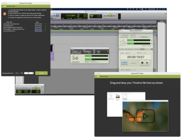Image resolution: width=181 pixels, height=137 pixels.
Task: Open dropdown beside the send meter in Source-Connect Pro
Action: [151, 40]
